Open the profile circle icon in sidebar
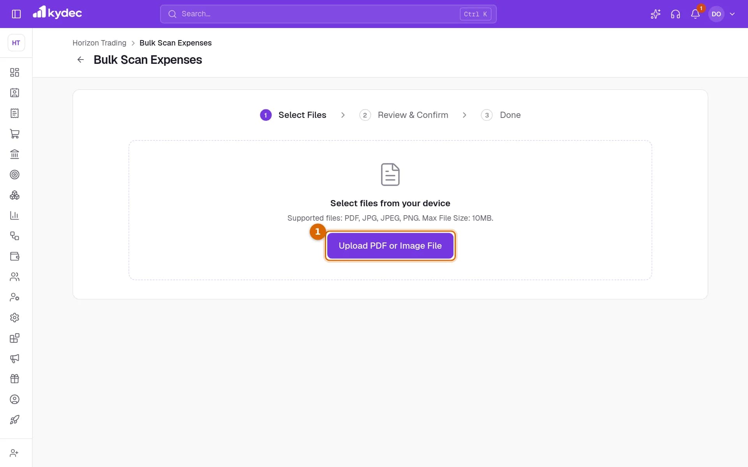Image resolution: width=748 pixels, height=467 pixels. click(14, 399)
